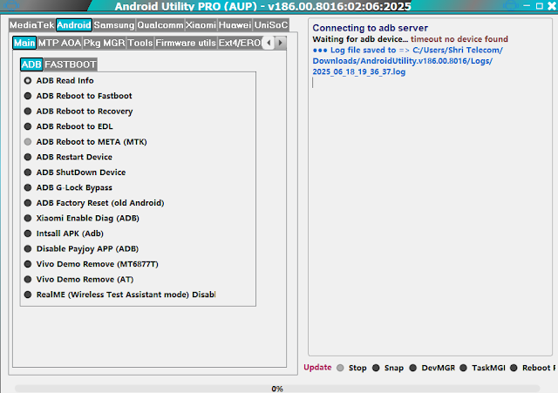
Task: Choose RealME Wireless Test Assistant mode option
Action: 119,295
